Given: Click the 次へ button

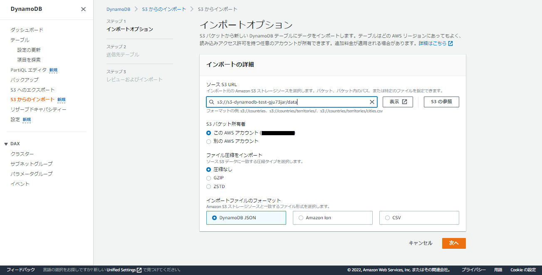Looking at the screenshot, I should (x=454, y=243).
